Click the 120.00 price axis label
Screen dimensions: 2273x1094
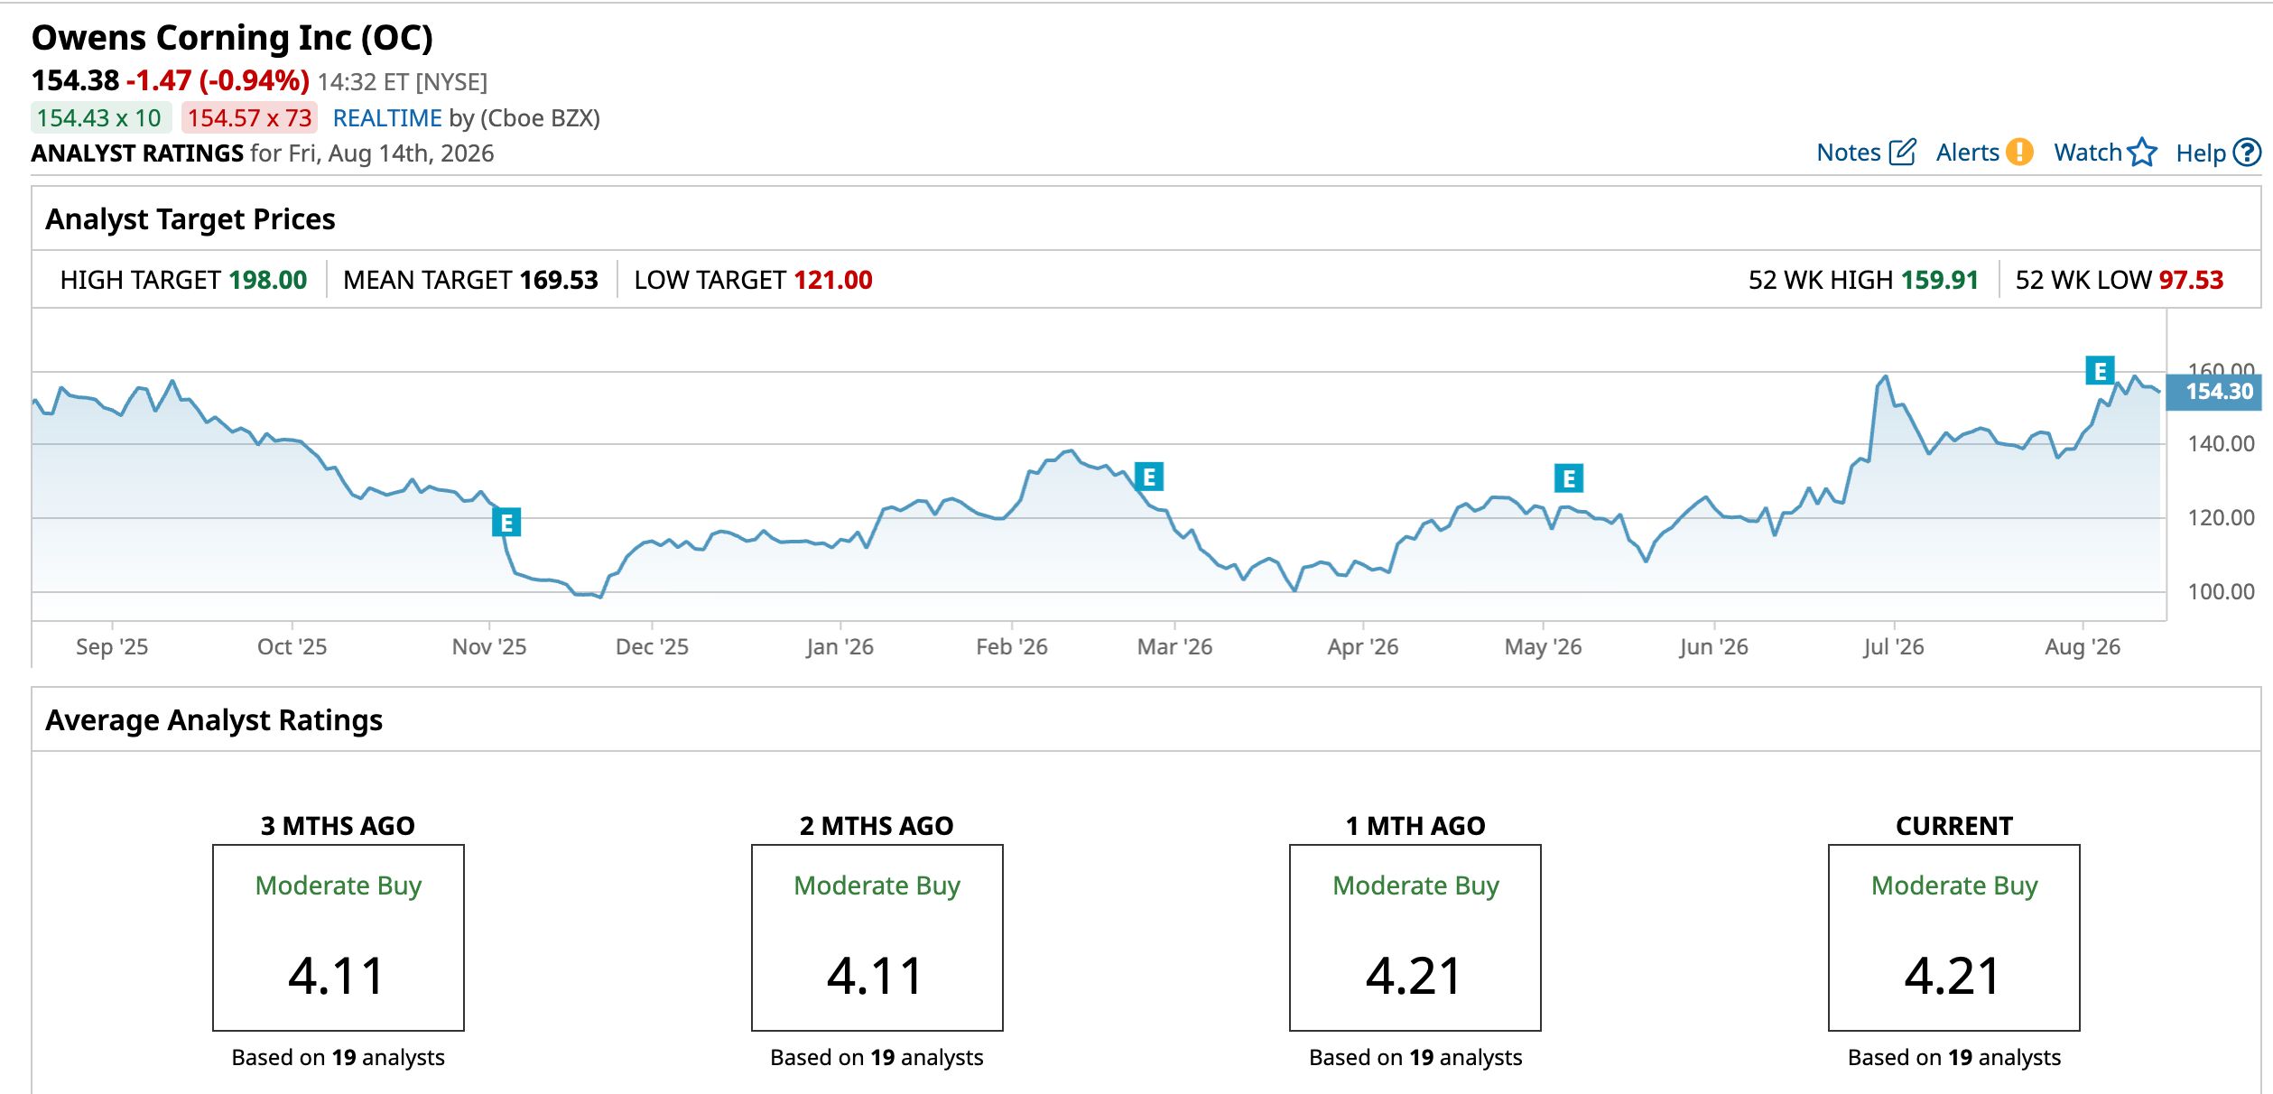click(2221, 518)
